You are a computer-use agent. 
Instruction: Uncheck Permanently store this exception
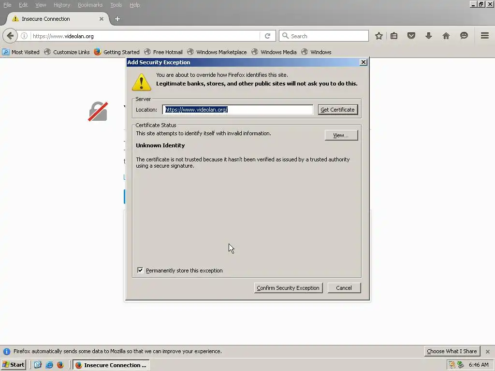140,271
